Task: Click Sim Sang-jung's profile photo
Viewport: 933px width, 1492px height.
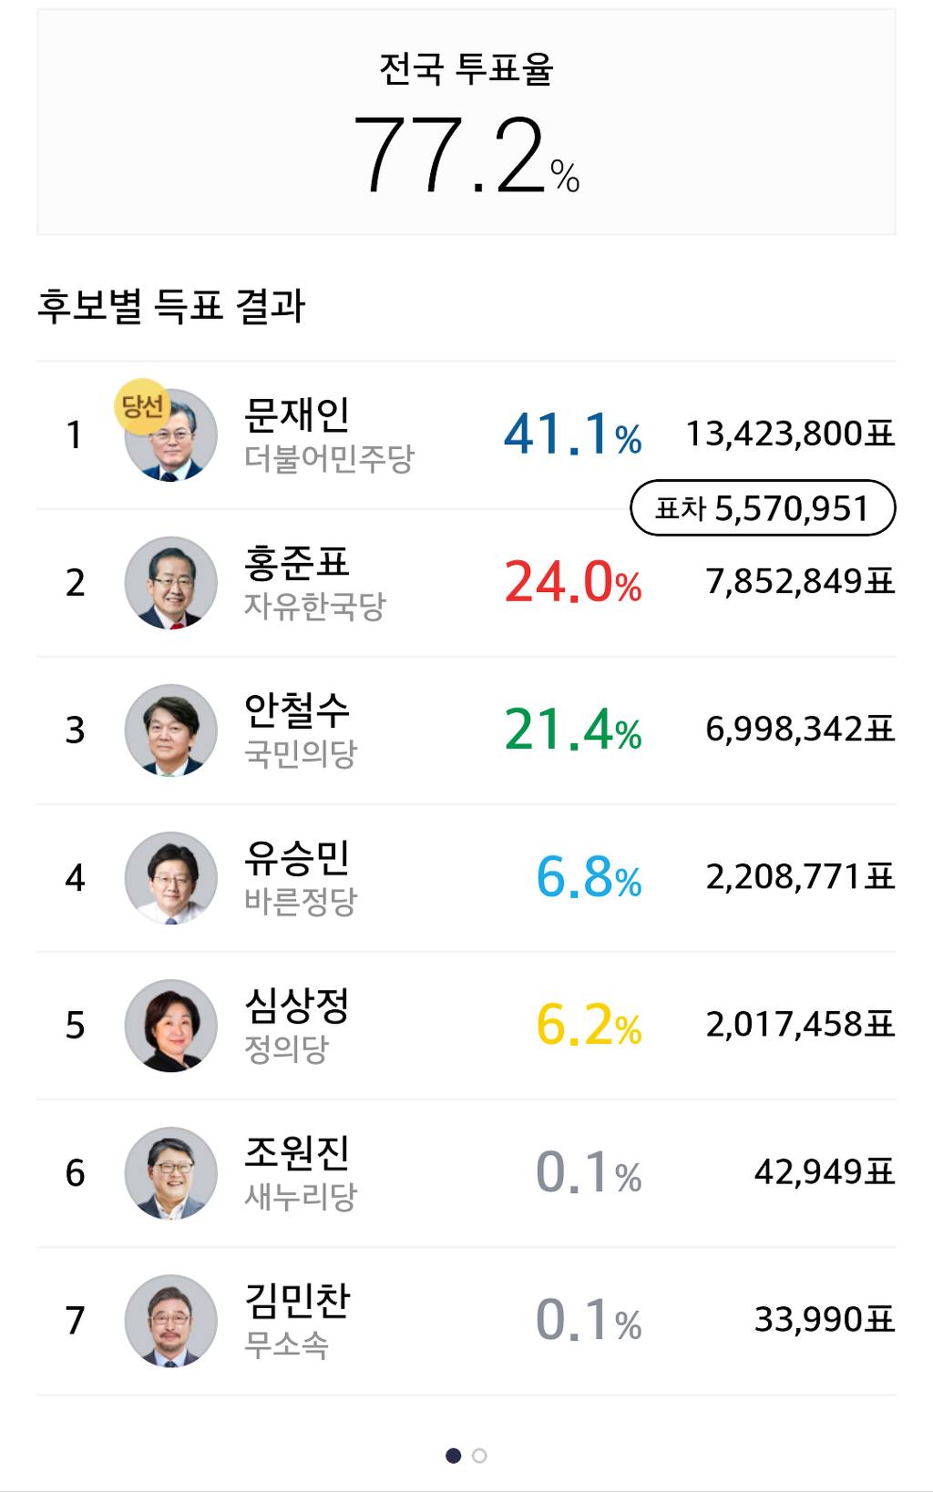Action: pyautogui.click(x=169, y=1023)
